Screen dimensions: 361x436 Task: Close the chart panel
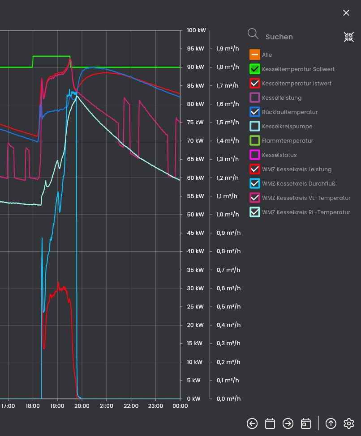346,13
